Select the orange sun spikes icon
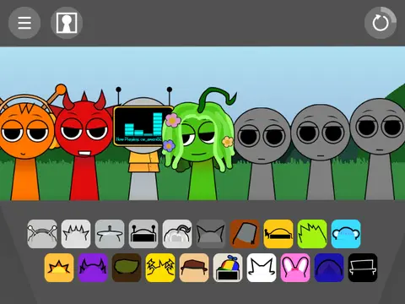This screenshot has height=304, width=405. tap(59, 268)
